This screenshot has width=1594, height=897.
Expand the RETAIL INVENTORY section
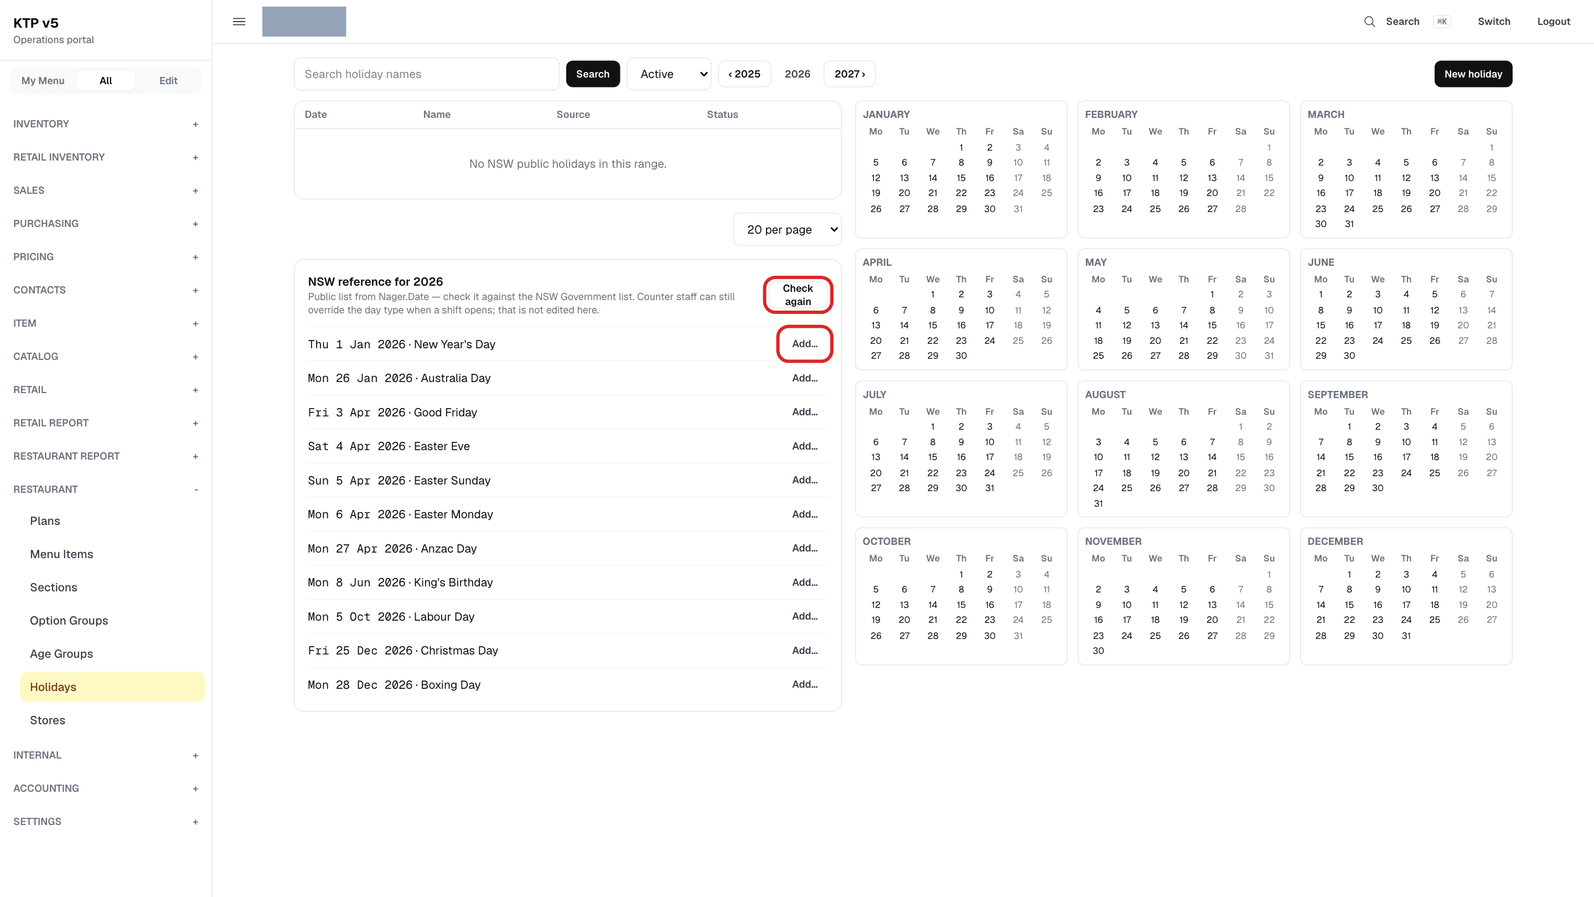tap(106, 157)
